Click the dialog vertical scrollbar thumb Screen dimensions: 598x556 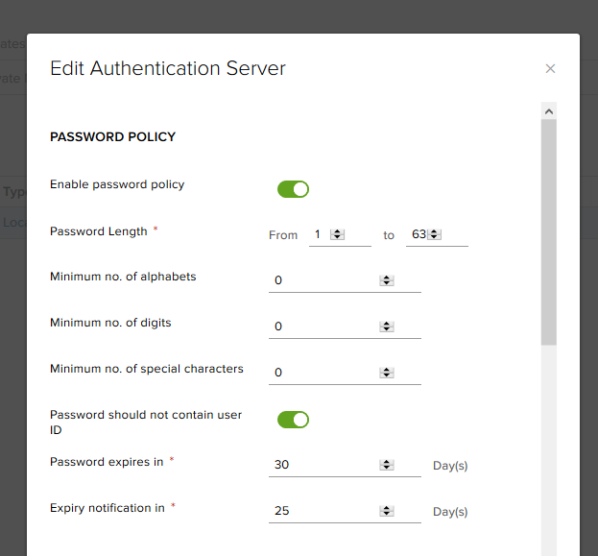click(549, 230)
